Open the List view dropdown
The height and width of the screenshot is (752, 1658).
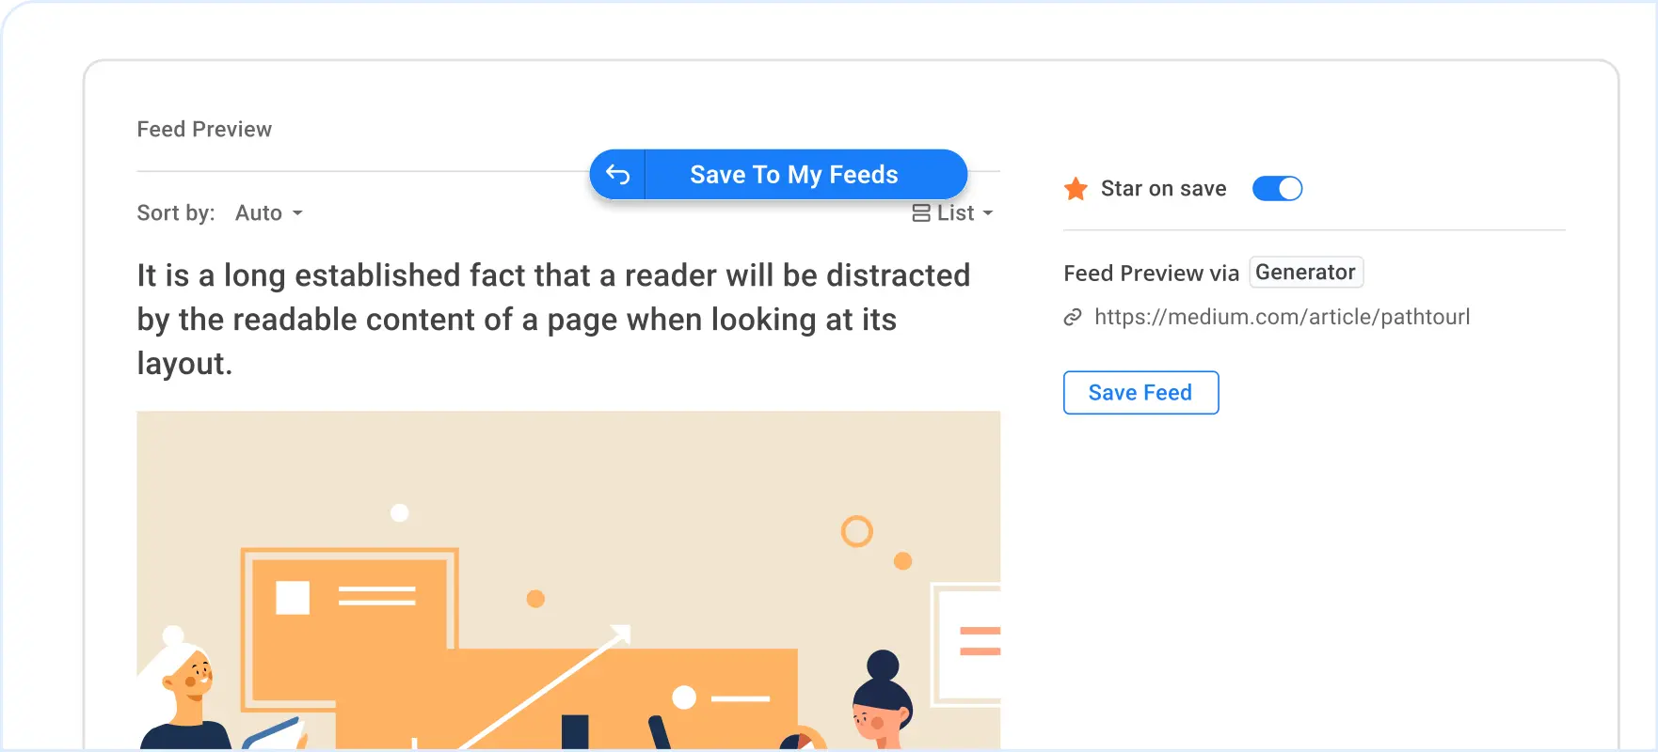tap(954, 213)
